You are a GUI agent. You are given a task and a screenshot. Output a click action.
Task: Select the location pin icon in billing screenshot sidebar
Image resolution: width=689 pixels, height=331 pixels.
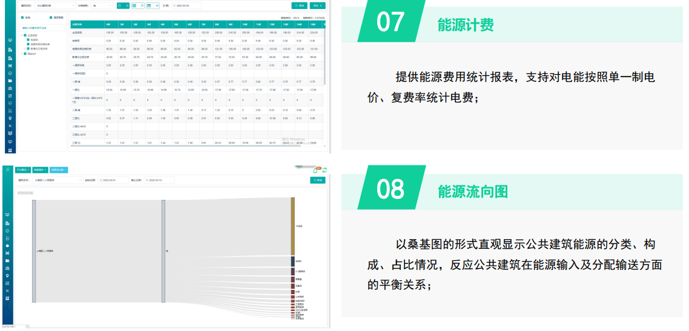click(10, 118)
